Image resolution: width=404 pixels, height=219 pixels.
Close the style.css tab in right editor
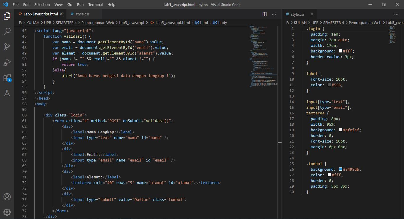pyautogui.click(x=312, y=14)
